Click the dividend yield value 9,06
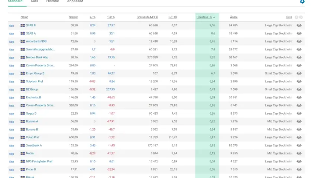Screen dimensions: 312x178 [212, 25]
